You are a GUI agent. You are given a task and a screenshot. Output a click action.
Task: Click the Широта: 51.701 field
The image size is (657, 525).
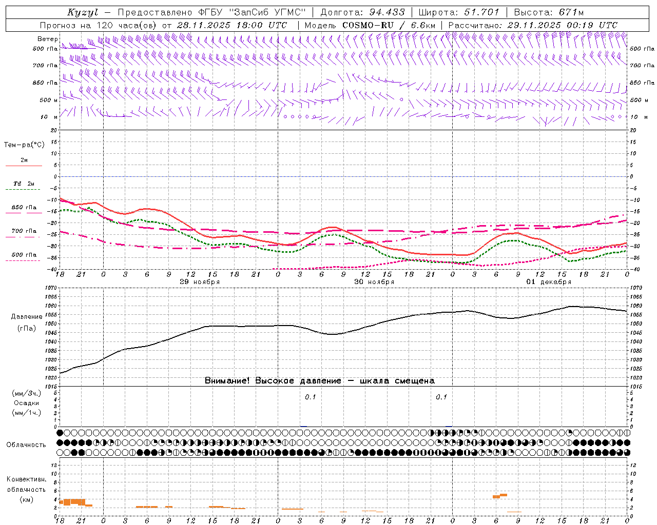pos(459,12)
